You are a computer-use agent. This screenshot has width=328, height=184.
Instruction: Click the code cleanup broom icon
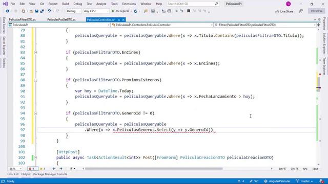[71, 169]
